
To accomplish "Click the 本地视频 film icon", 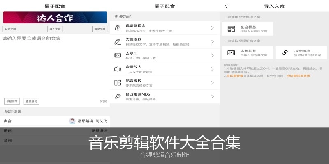I will pos(231,53).
